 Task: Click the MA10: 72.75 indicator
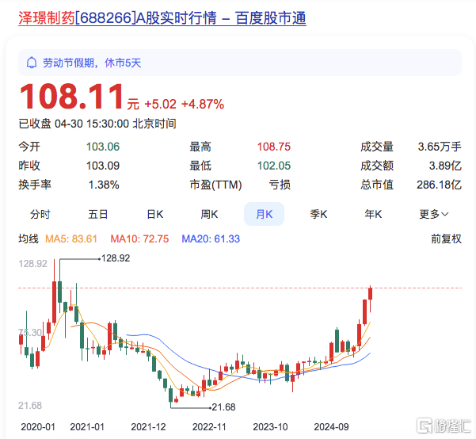[x=139, y=239]
